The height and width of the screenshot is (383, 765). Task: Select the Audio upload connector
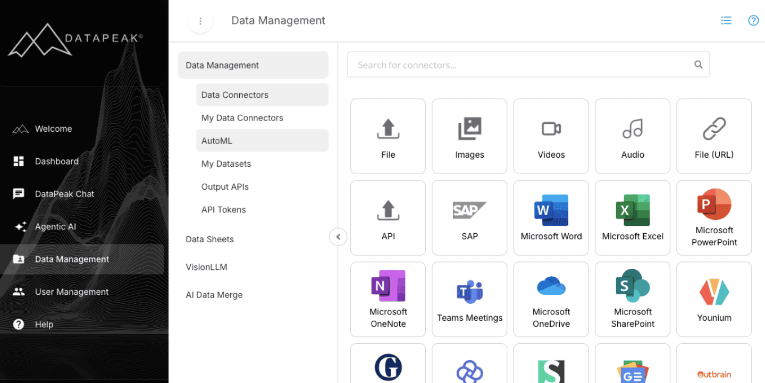click(x=632, y=136)
